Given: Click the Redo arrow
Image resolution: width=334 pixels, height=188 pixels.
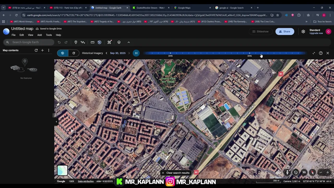Looking at the screenshot, I should tap(66, 42).
